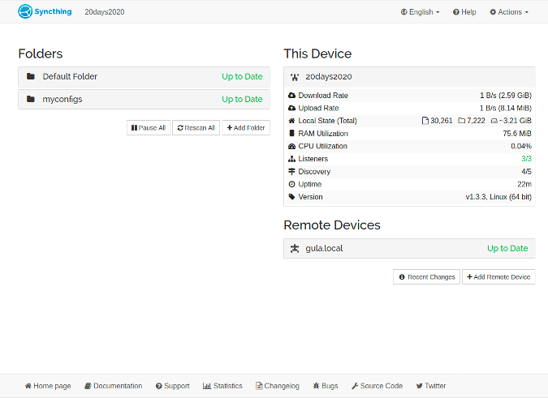
Task: Add a remote device
Action: [x=498, y=277]
